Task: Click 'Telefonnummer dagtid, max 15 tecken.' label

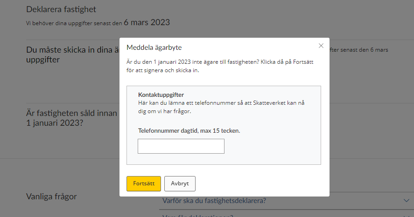Action: click(189, 131)
